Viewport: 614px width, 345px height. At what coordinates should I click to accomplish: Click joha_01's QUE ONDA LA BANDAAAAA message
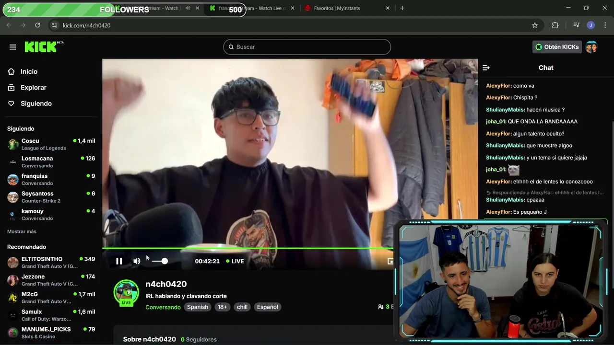tap(543, 122)
